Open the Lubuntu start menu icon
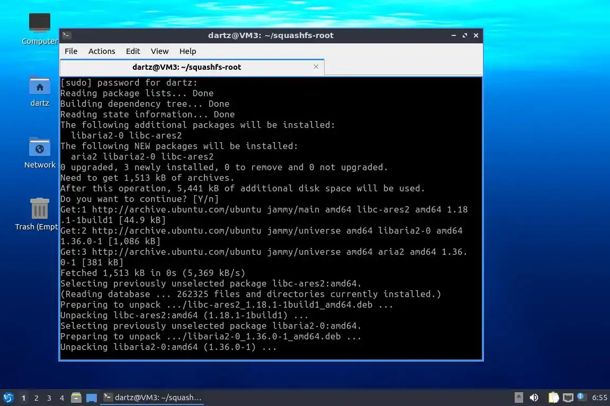Image resolution: width=610 pixels, height=406 pixels. point(8,398)
